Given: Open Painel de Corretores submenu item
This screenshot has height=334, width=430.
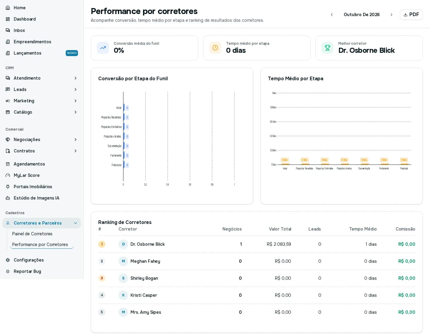Looking at the screenshot, I should [x=32, y=234].
